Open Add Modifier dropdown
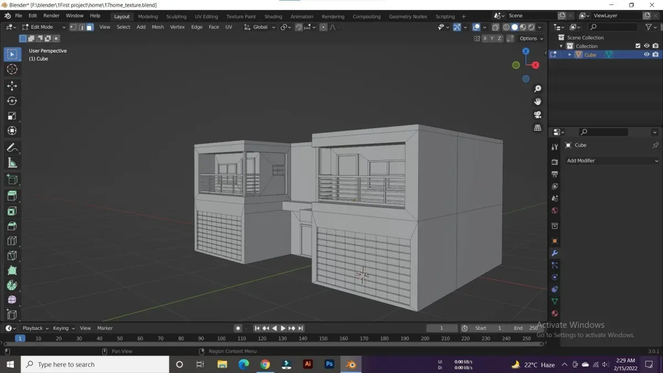Viewport: 663px width, 373px height. (x=612, y=161)
